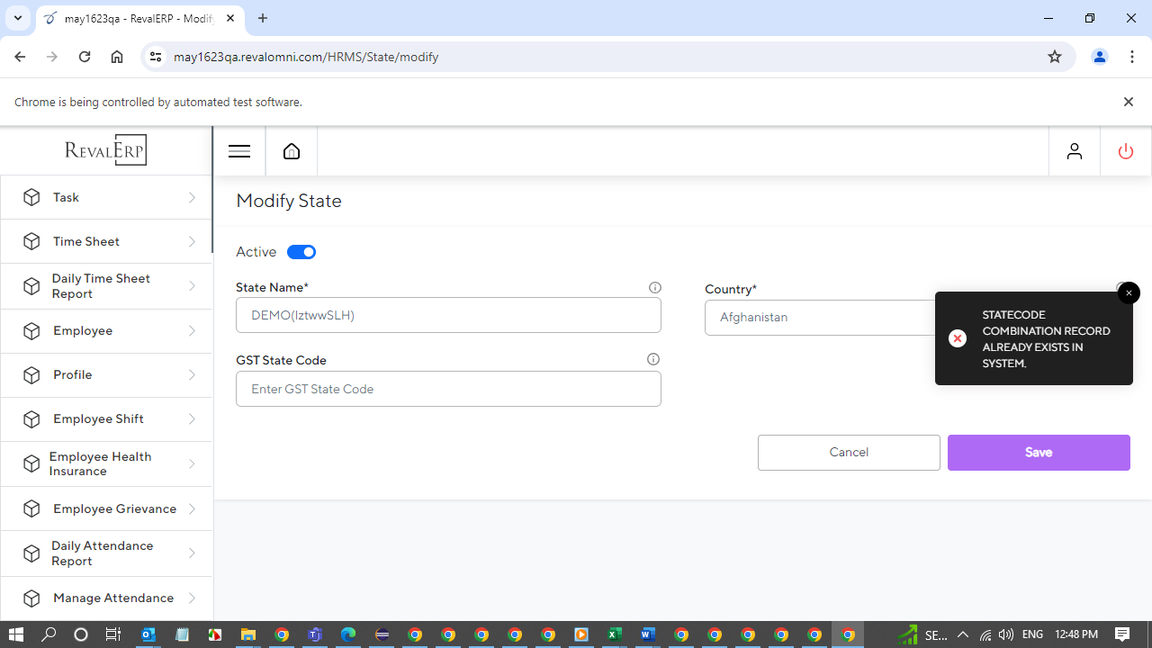Click the Cancel button

(849, 453)
